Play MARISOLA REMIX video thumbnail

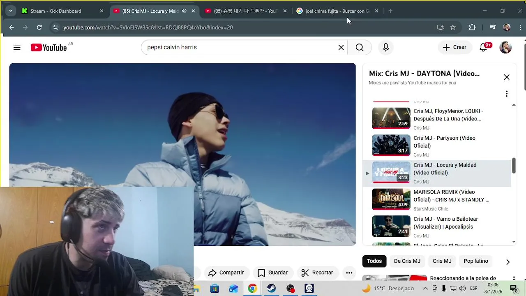pyautogui.click(x=391, y=199)
